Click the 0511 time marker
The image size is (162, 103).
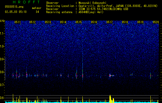tap(18, 22)
